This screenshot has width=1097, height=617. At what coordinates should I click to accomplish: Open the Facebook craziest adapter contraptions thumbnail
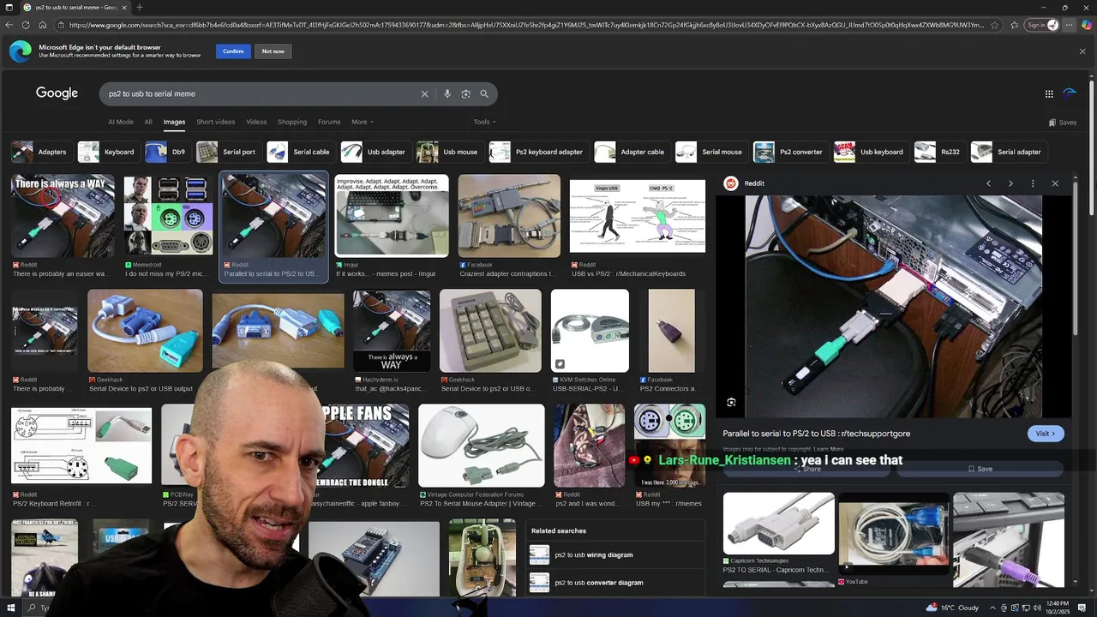[x=509, y=216]
